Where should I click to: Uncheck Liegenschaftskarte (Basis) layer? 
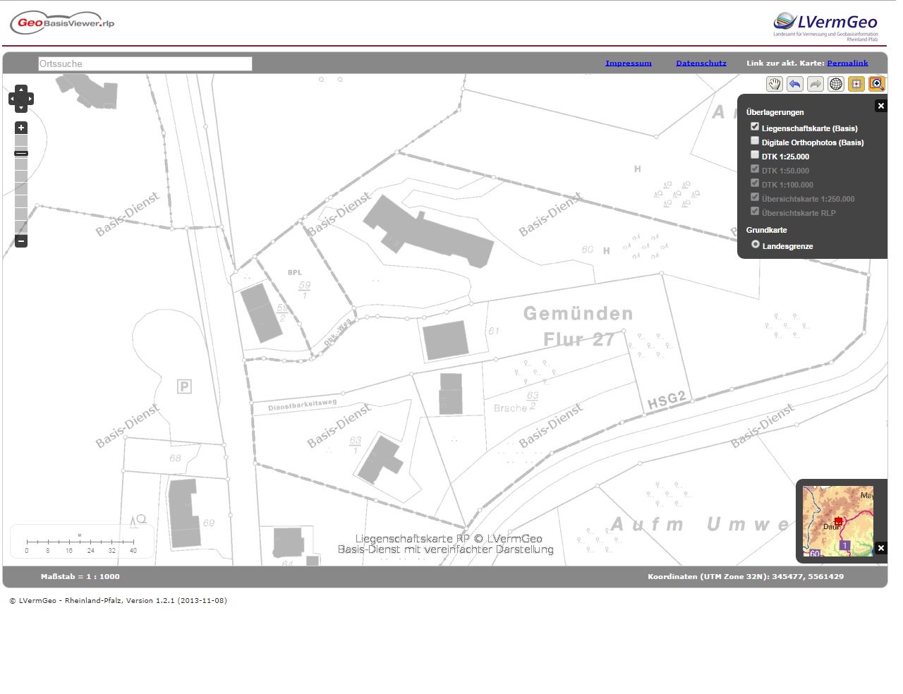(x=755, y=127)
